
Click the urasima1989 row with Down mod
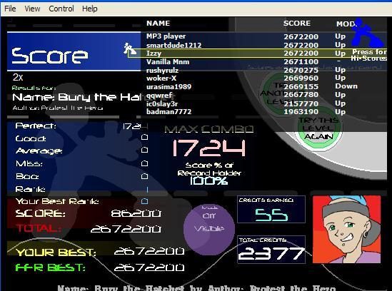(252, 86)
